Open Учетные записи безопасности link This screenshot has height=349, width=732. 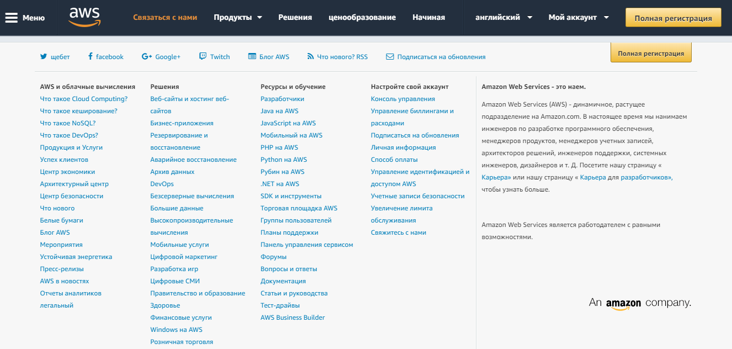[418, 196]
